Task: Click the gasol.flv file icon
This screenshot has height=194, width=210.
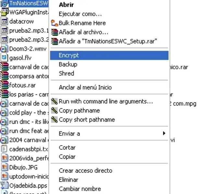Action: click(x=4, y=58)
